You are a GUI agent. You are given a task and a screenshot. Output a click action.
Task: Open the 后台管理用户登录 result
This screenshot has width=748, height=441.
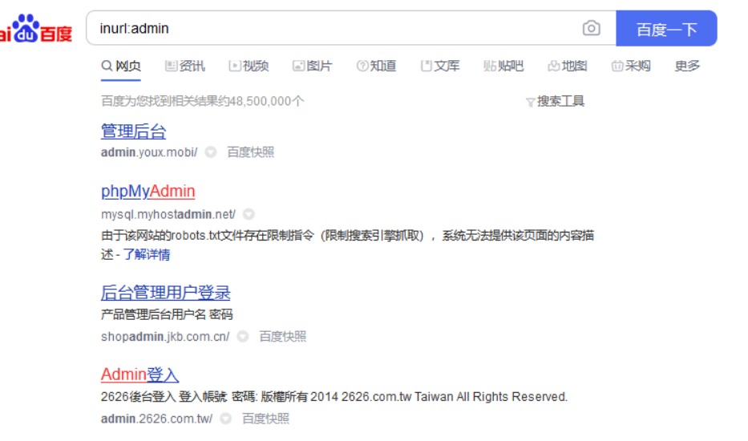tap(165, 293)
